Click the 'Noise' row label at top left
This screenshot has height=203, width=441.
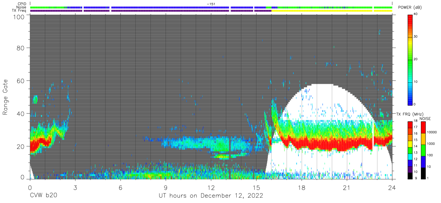click(22, 7)
